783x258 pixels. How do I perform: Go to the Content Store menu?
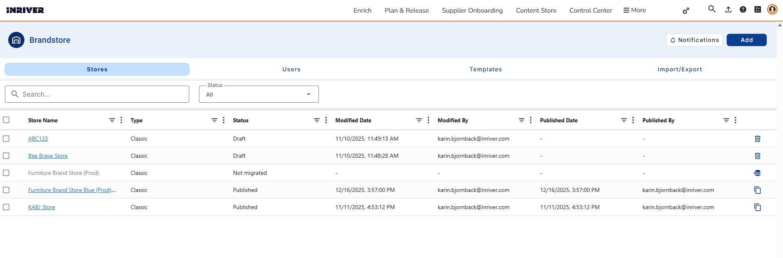click(536, 11)
